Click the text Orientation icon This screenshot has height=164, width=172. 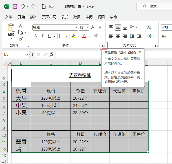tap(132, 27)
